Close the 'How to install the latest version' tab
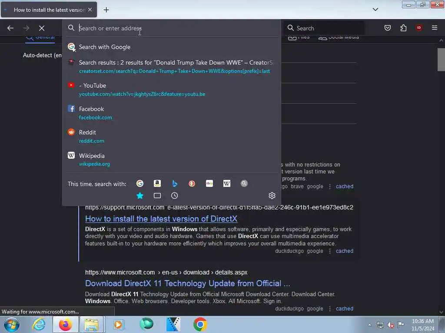Screen dimensions: 445x333 (90, 10)
